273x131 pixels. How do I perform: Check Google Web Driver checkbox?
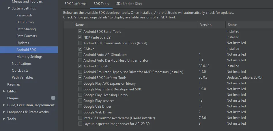pyautogui.click(x=80, y=112)
